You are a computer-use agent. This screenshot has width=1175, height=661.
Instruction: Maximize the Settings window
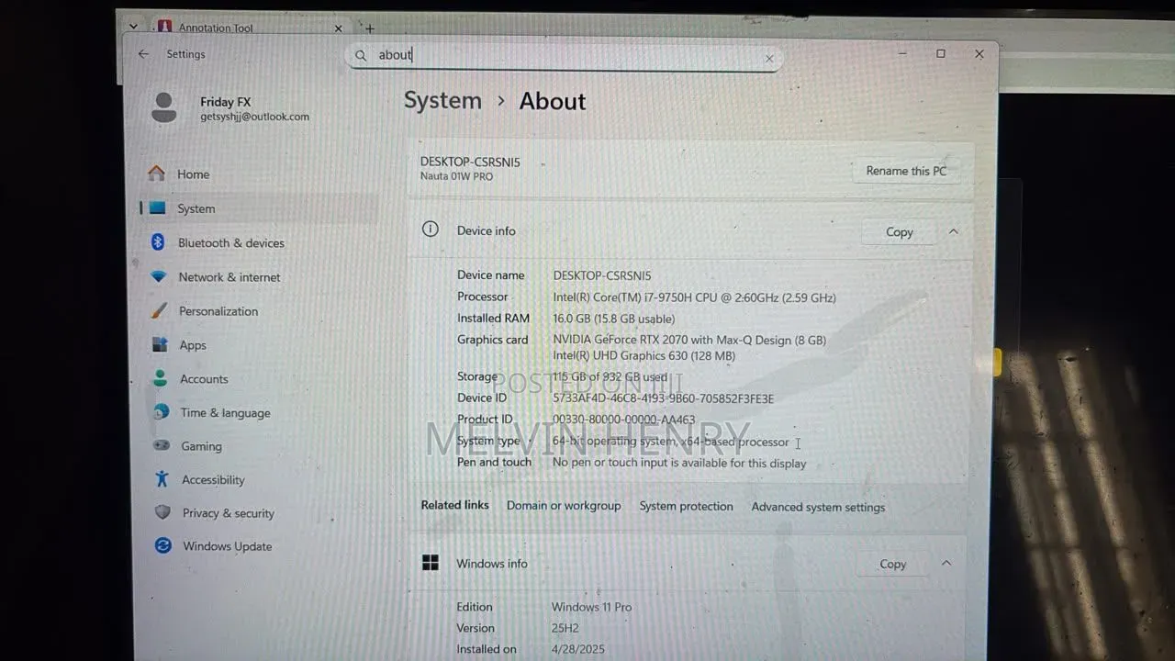click(941, 54)
